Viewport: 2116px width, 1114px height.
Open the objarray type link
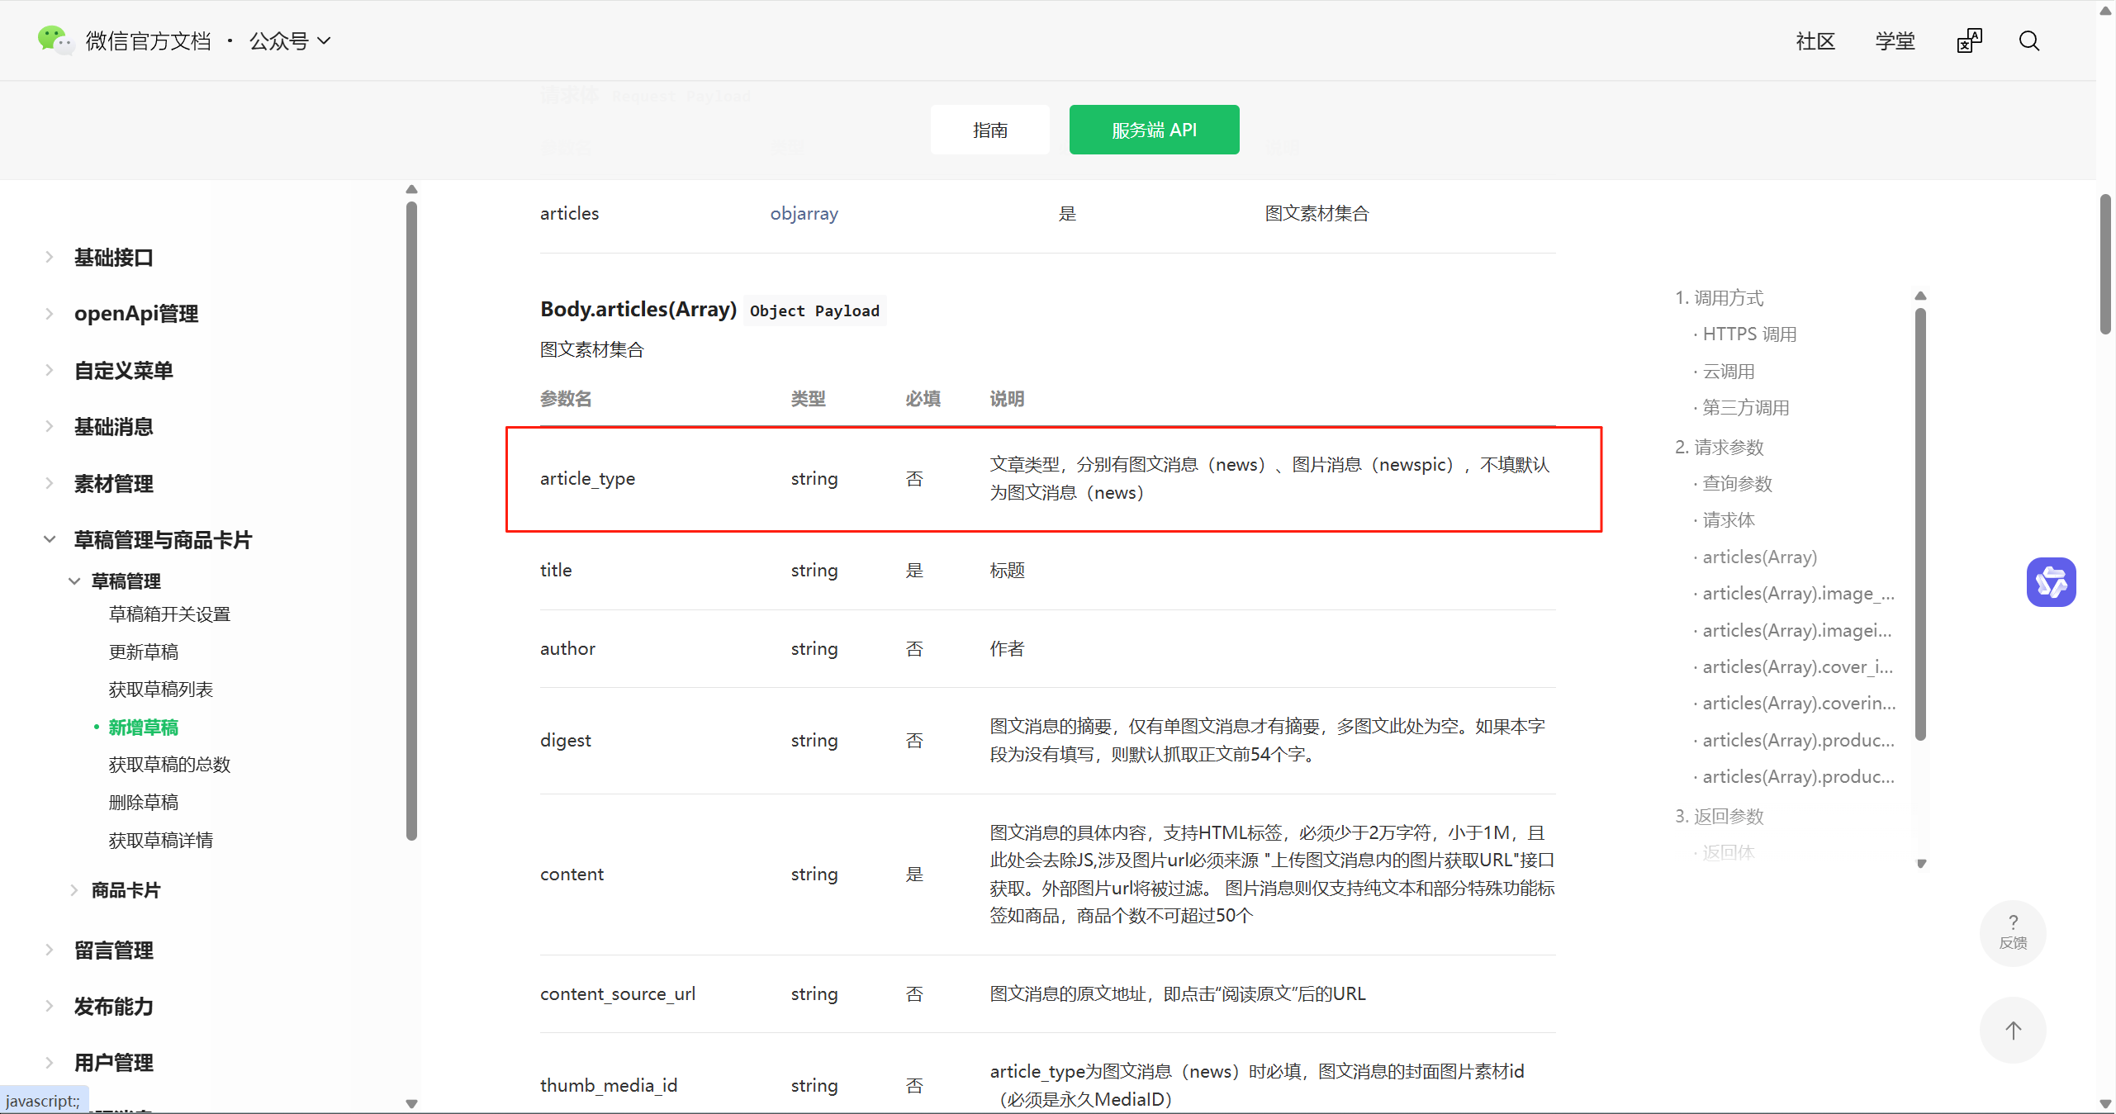pos(804,214)
